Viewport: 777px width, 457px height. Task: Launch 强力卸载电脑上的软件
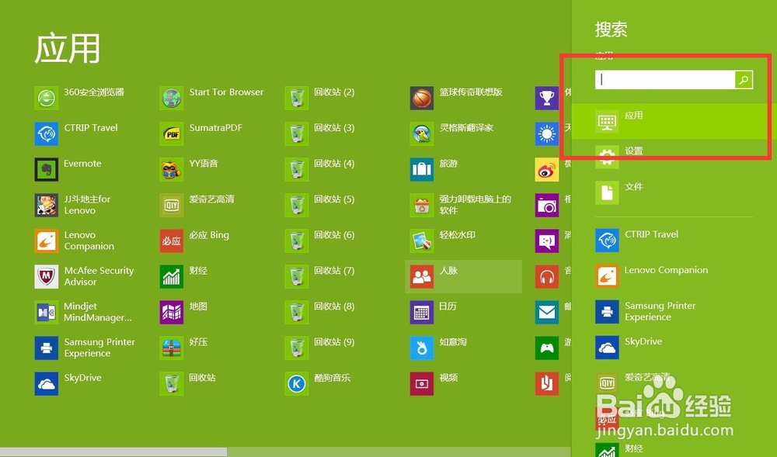pos(461,205)
